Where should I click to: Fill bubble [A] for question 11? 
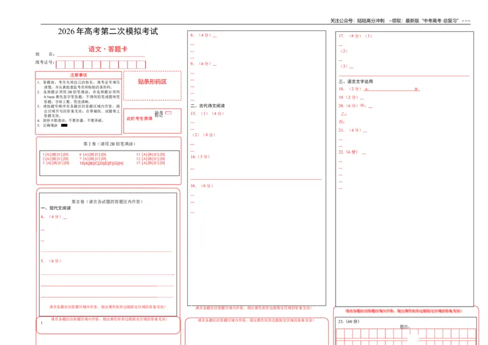145,155
